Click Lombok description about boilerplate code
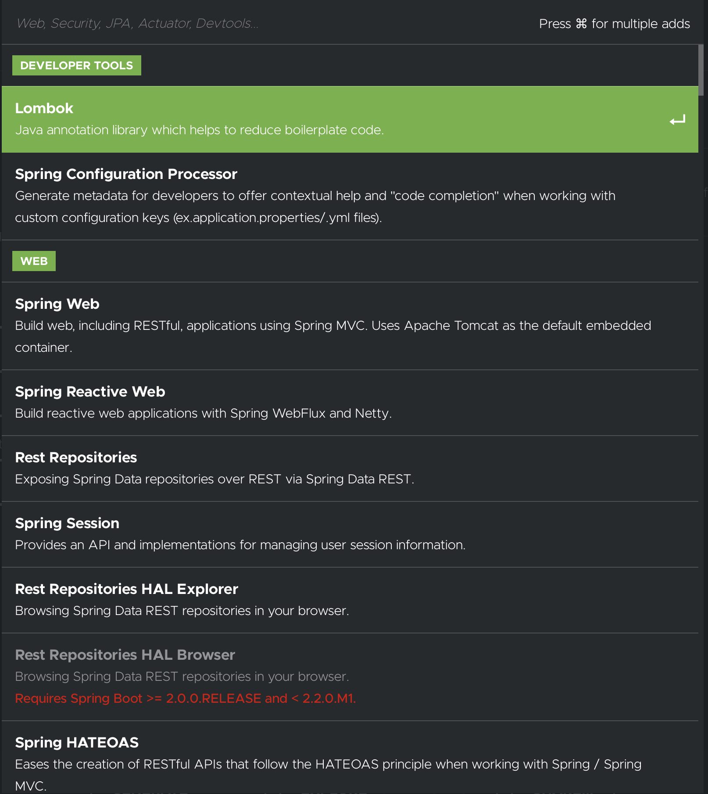 point(199,130)
